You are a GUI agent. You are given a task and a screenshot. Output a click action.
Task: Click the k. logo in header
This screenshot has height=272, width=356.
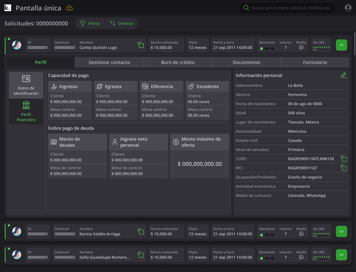click(8, 8)
